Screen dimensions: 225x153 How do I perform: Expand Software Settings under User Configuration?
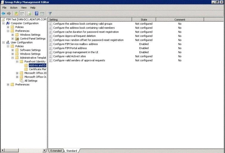pyautogui.click(x=13, y=50)
